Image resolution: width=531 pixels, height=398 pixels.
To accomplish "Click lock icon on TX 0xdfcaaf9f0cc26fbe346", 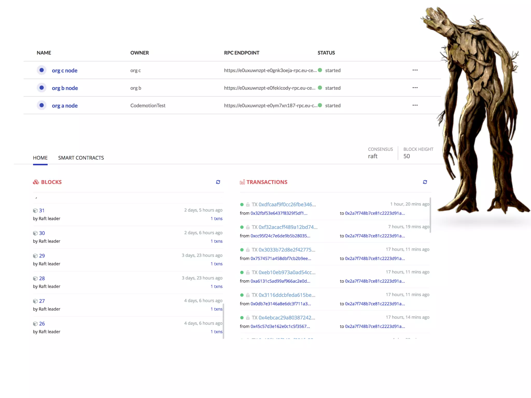I will (248, 205).
